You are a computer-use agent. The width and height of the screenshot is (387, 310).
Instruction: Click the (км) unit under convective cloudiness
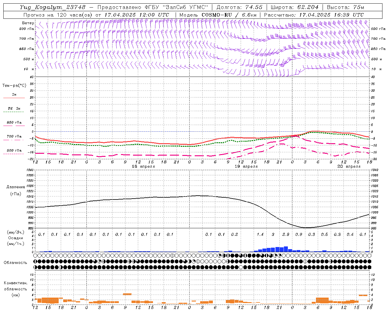[15, 295]
